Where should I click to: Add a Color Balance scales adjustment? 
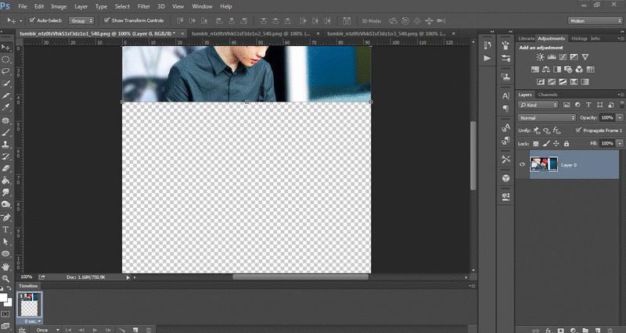(545, 70)
